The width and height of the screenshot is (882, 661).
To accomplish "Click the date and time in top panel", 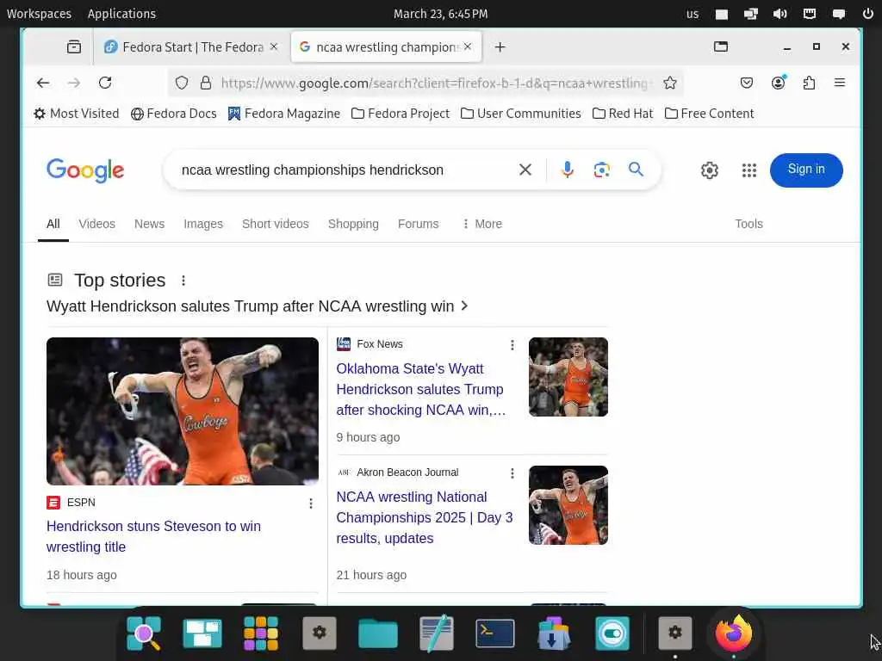I will point(440,14).
